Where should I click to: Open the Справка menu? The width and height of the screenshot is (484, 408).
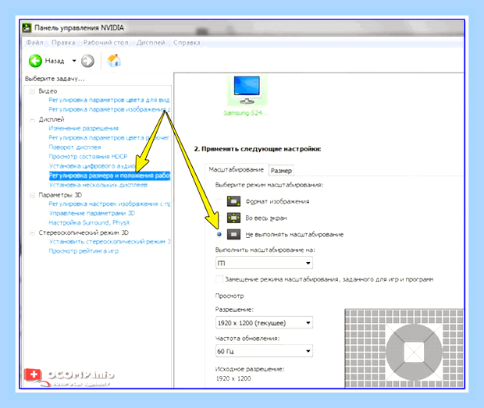pos(187,43)
